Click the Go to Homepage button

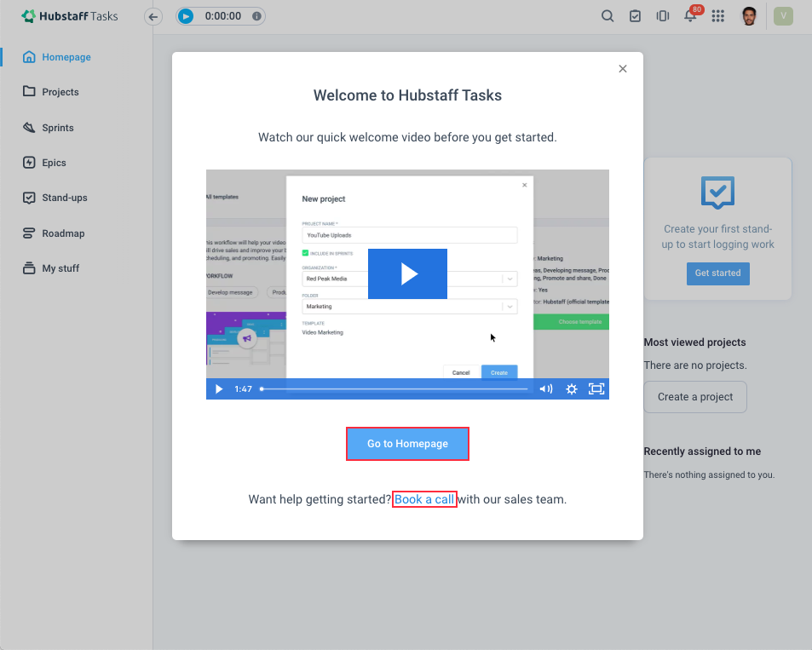(x=407, y=444)
